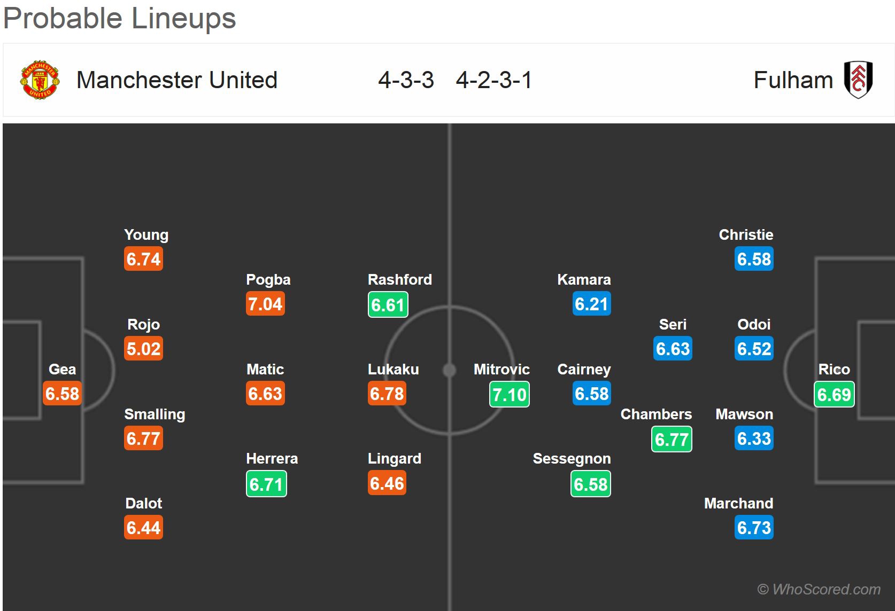
Task: Open Lukaku's player name label
Action: (394, 370)
